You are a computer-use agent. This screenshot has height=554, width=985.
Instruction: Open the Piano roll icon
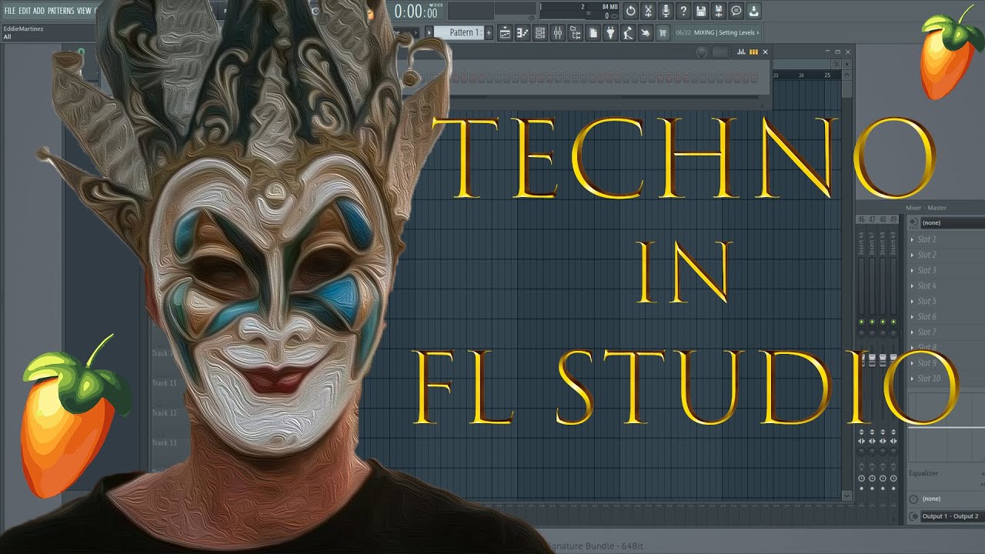523,32
